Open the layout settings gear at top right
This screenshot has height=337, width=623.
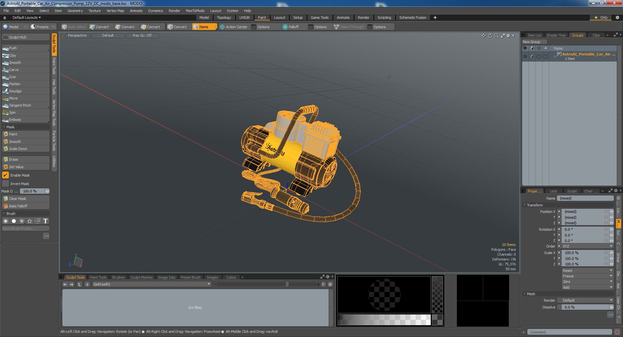pos(617,17)
